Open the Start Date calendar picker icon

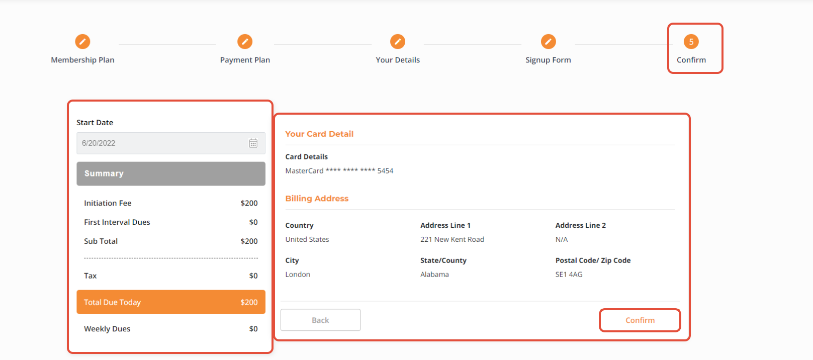point(253,143)
